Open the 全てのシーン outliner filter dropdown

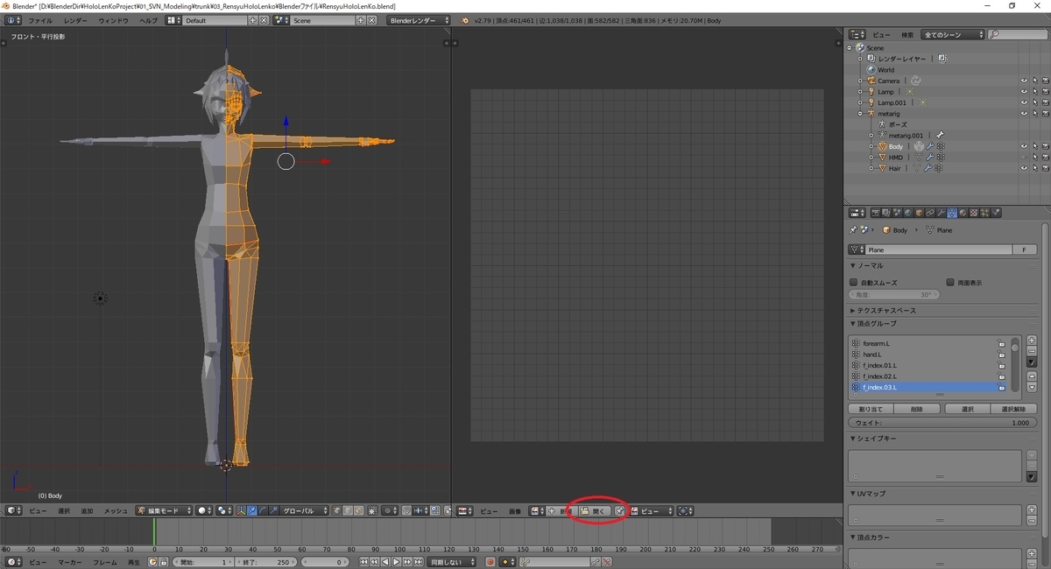coord(951,35)
